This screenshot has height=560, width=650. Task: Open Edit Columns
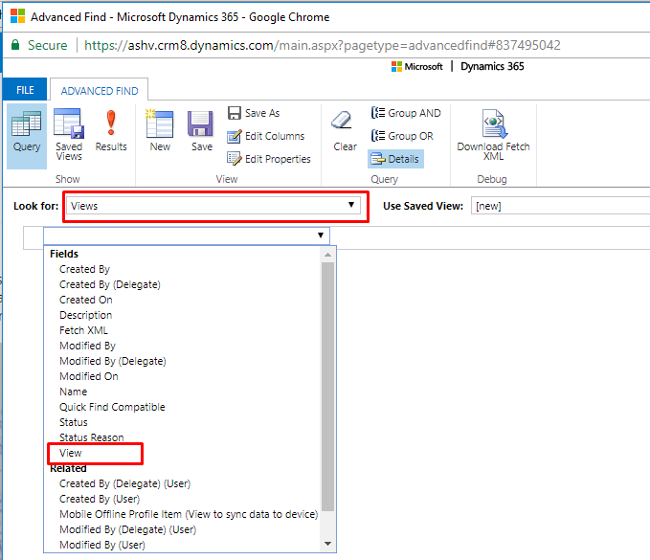click(266, 136)
